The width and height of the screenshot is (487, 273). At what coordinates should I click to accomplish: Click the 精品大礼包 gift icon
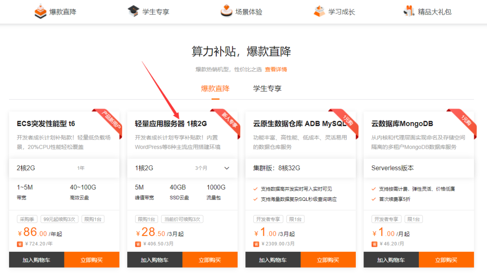click(409, 11)
